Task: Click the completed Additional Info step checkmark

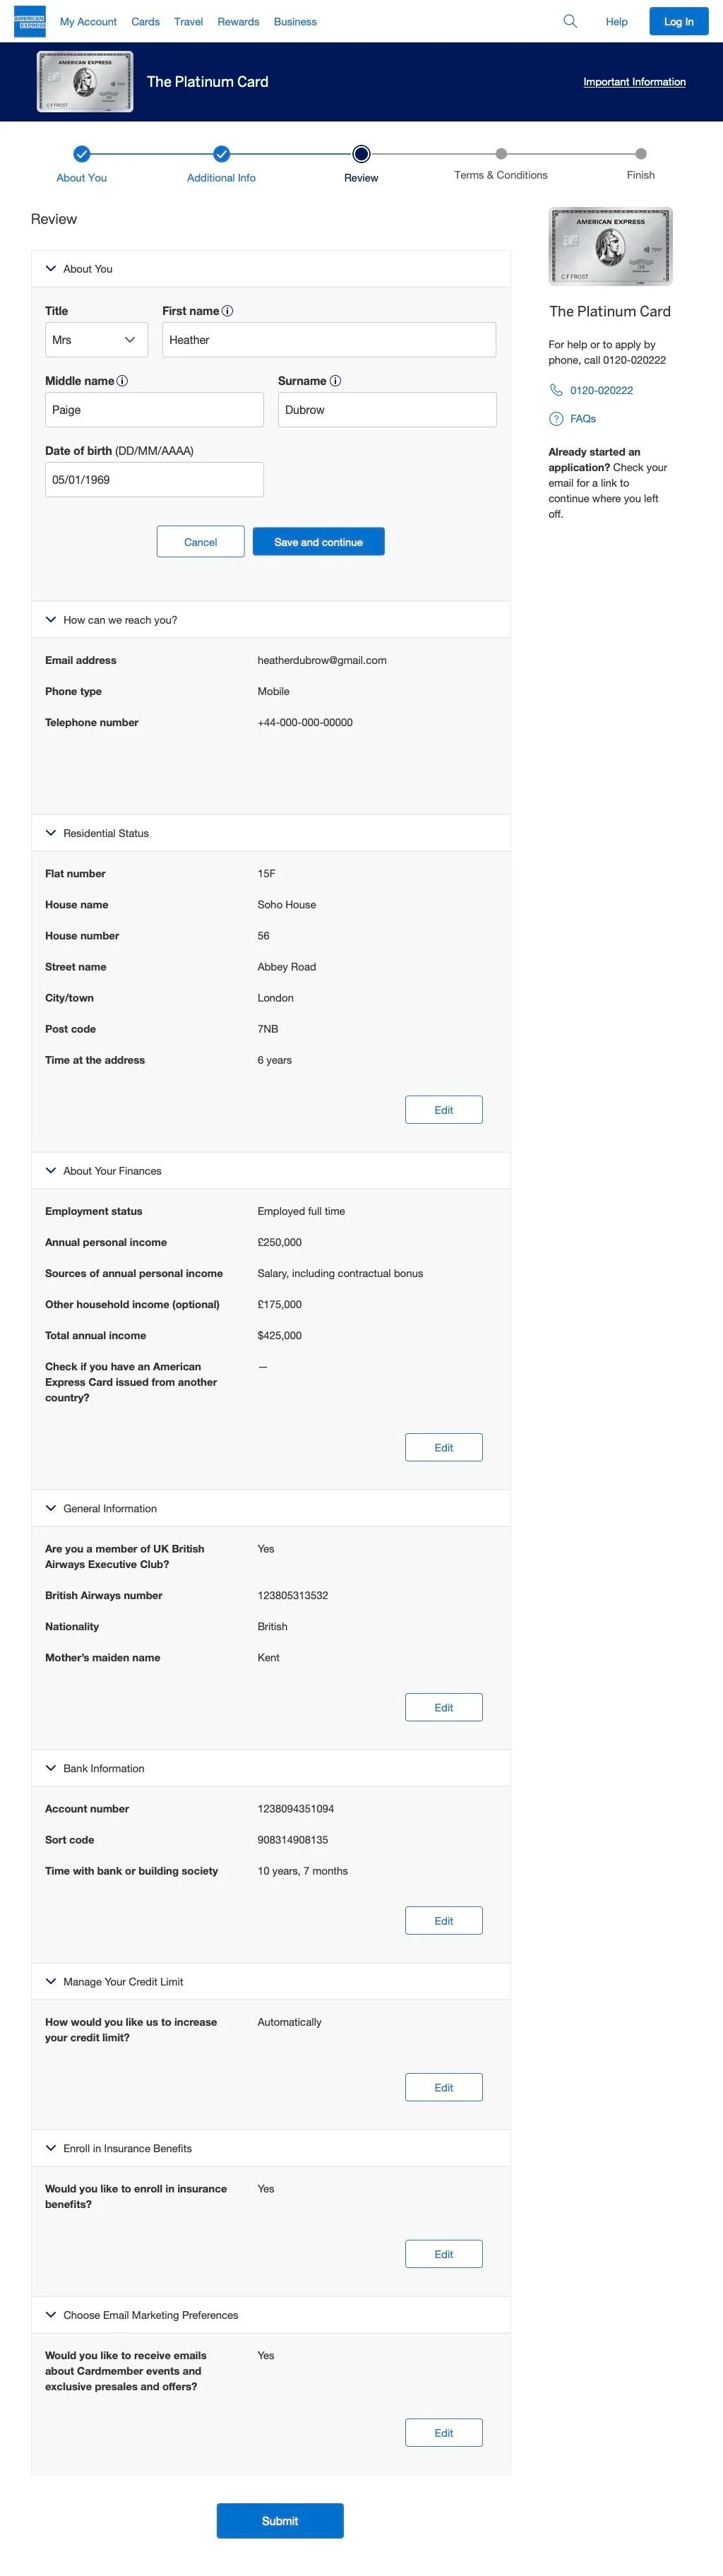Action: coord(221,154)
